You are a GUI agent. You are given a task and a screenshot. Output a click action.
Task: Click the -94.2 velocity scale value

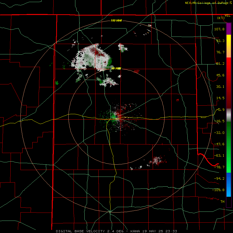[x=219, y=178]
